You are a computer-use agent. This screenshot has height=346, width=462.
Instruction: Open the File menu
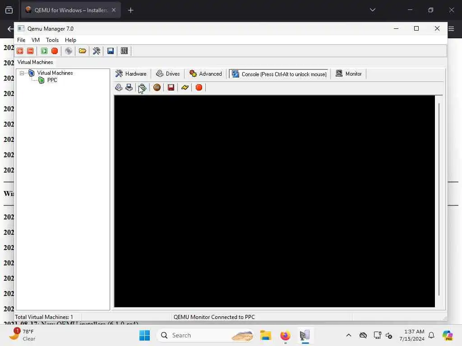click(x=21, y=40)
